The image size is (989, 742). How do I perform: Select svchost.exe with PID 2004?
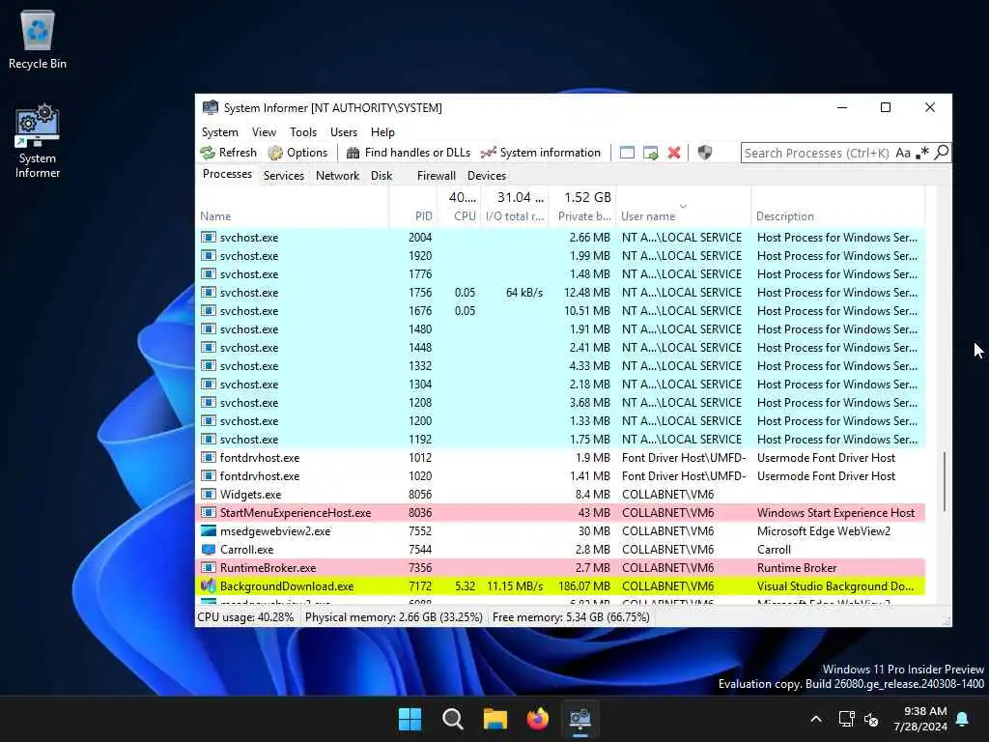560,238
